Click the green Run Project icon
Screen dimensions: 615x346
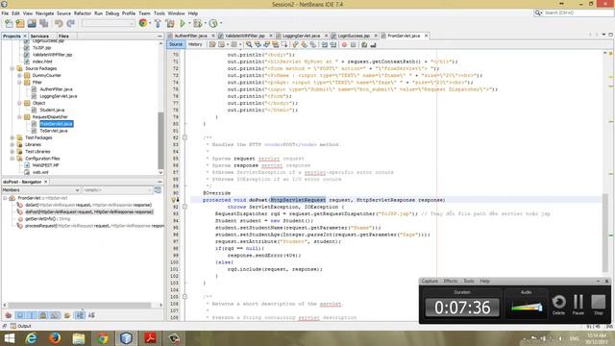(183, 23)
